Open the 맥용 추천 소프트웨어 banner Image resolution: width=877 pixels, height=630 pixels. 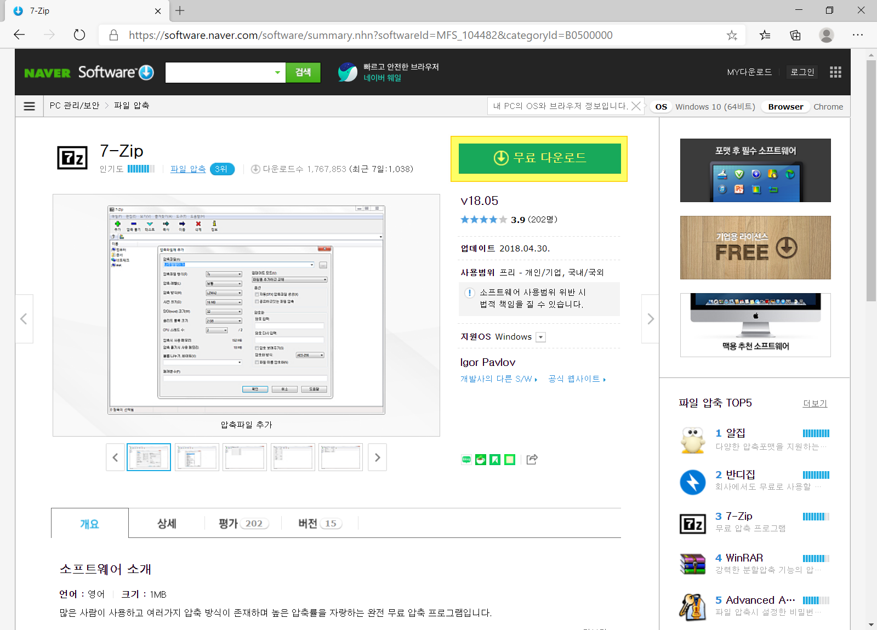[755, 325]
